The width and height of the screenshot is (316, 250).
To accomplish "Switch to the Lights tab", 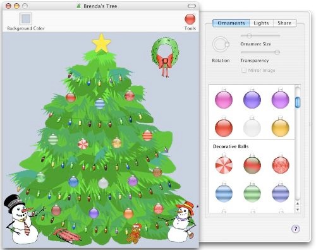I will click(x=261, y=23).
